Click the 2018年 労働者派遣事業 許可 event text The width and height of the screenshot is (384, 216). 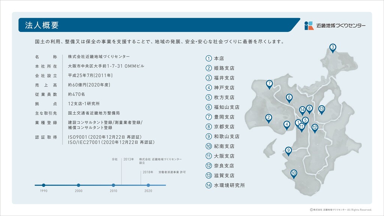164,172
